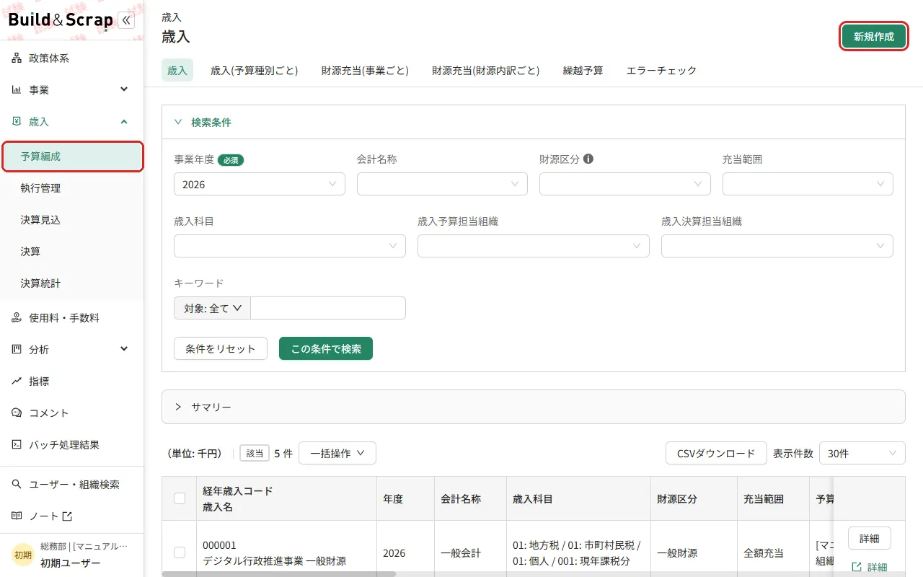Expand the サマリー section
The image size is (923, 577).
pyautogui.click(x=178, y=407)
